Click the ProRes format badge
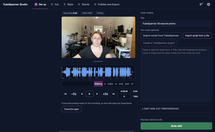Image resolution: width=215 pixels, height=132 pixels. 100,13
